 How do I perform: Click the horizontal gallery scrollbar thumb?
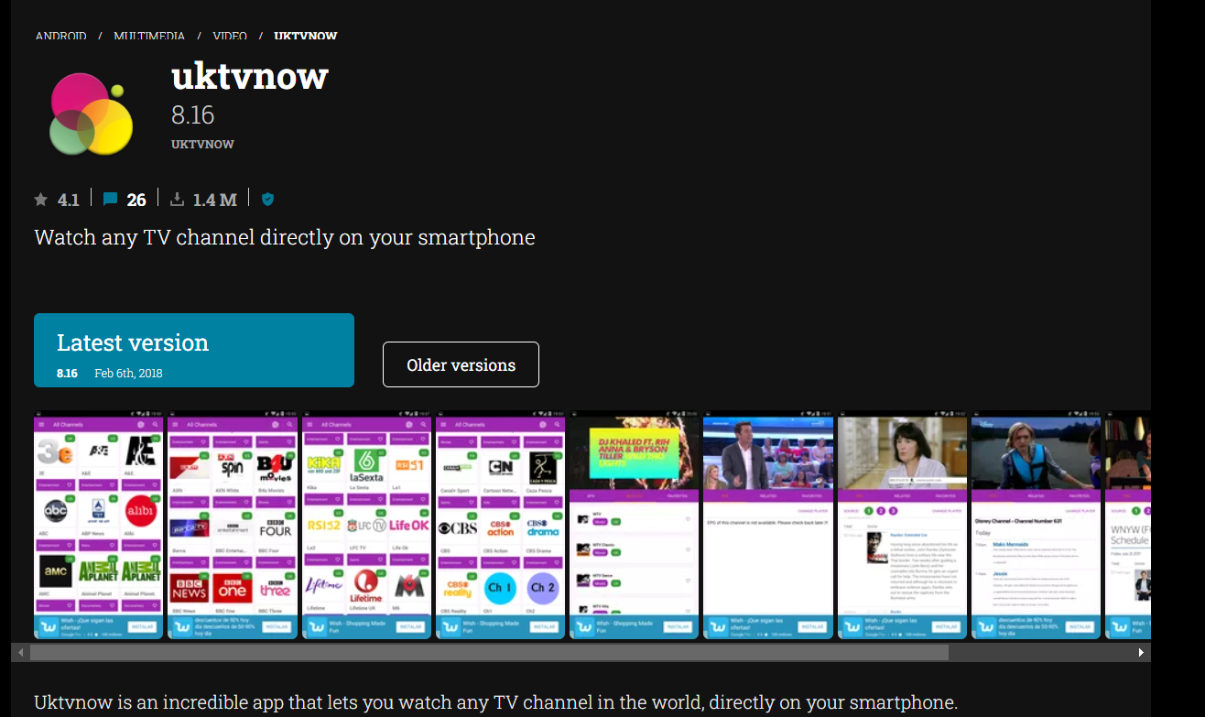[x=489, y=652]
